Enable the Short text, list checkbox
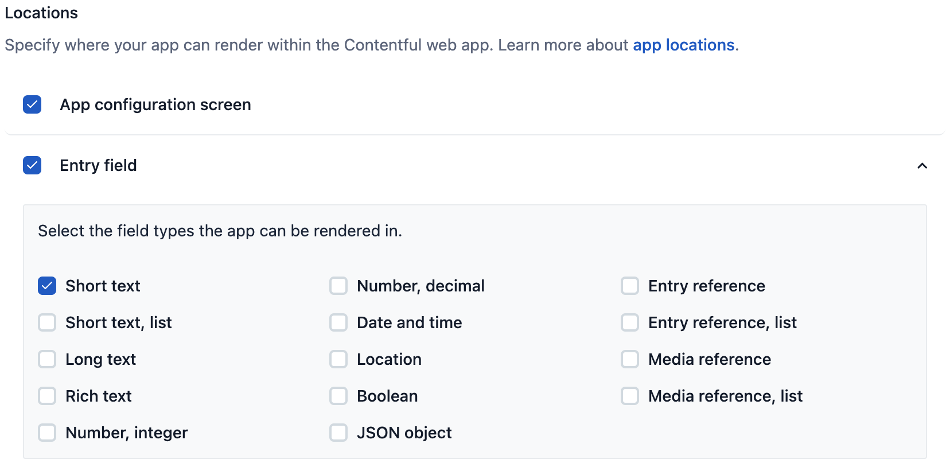This screenshot has height=467, width=950. (x=47, y=322)
